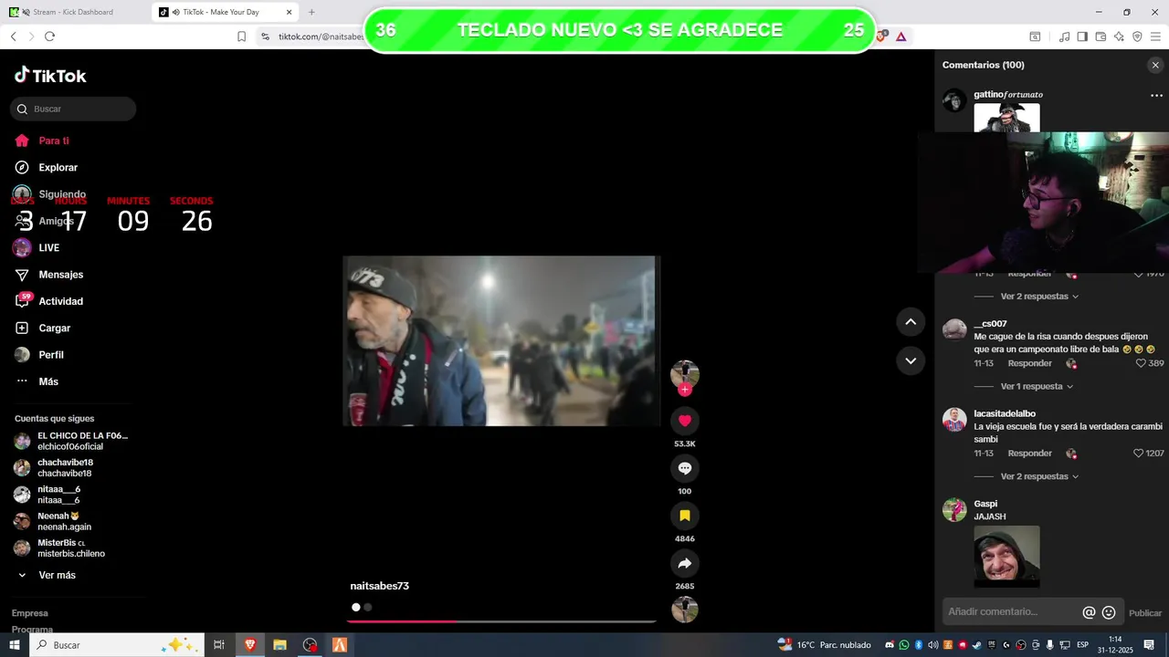Expand Ver 2 respuestas under lacasitadelalbo

click(x=1039, y=476)
